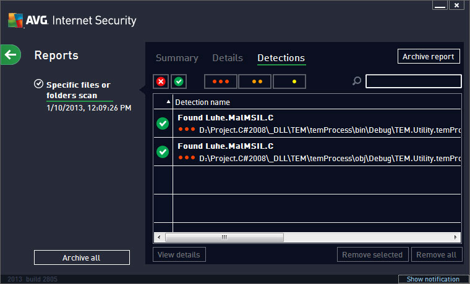Screen dimensions: 470x284
Task: Click the Remove selected button
Action: [x=372, y=254]
